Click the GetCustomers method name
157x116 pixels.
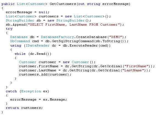coord(63,4)
